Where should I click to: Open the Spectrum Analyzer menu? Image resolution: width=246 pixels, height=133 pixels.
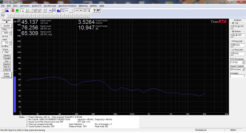click(67, 6)
